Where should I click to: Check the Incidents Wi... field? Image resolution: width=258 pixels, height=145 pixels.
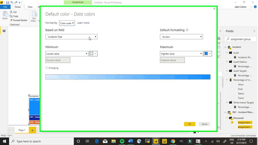(232, 57)
